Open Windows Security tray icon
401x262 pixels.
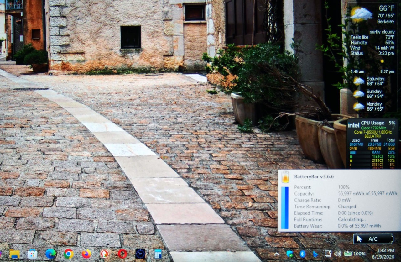[290, 254]
